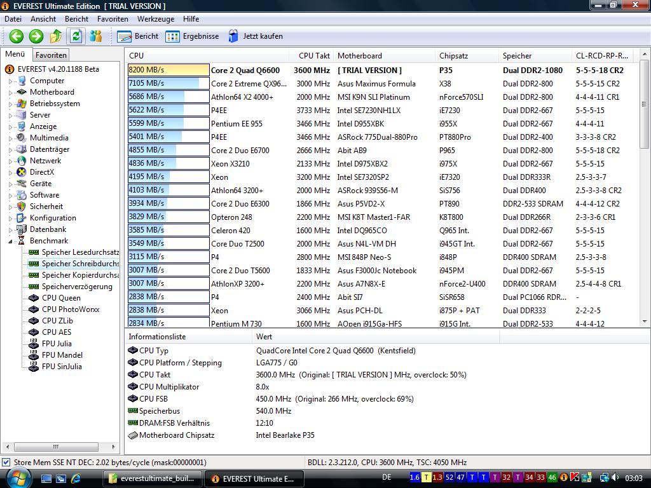Screen dimensions: 651x488
Task: Sort results by the Motherboard column header
Action: [x=385, y=56]
